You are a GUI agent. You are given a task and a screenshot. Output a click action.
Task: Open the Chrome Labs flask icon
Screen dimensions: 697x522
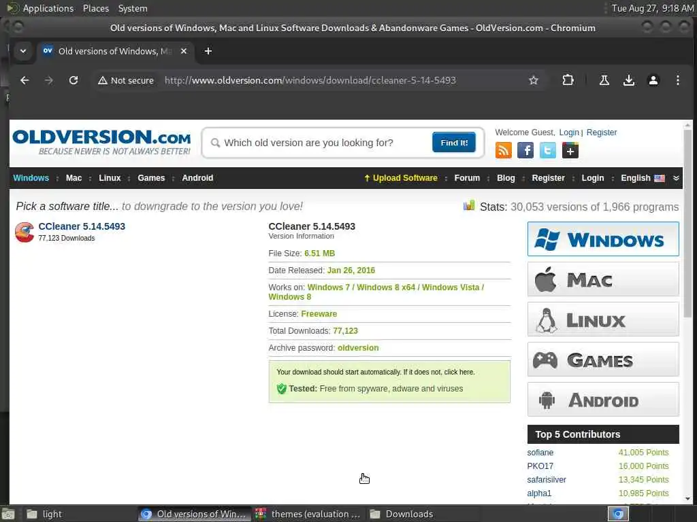604,80
